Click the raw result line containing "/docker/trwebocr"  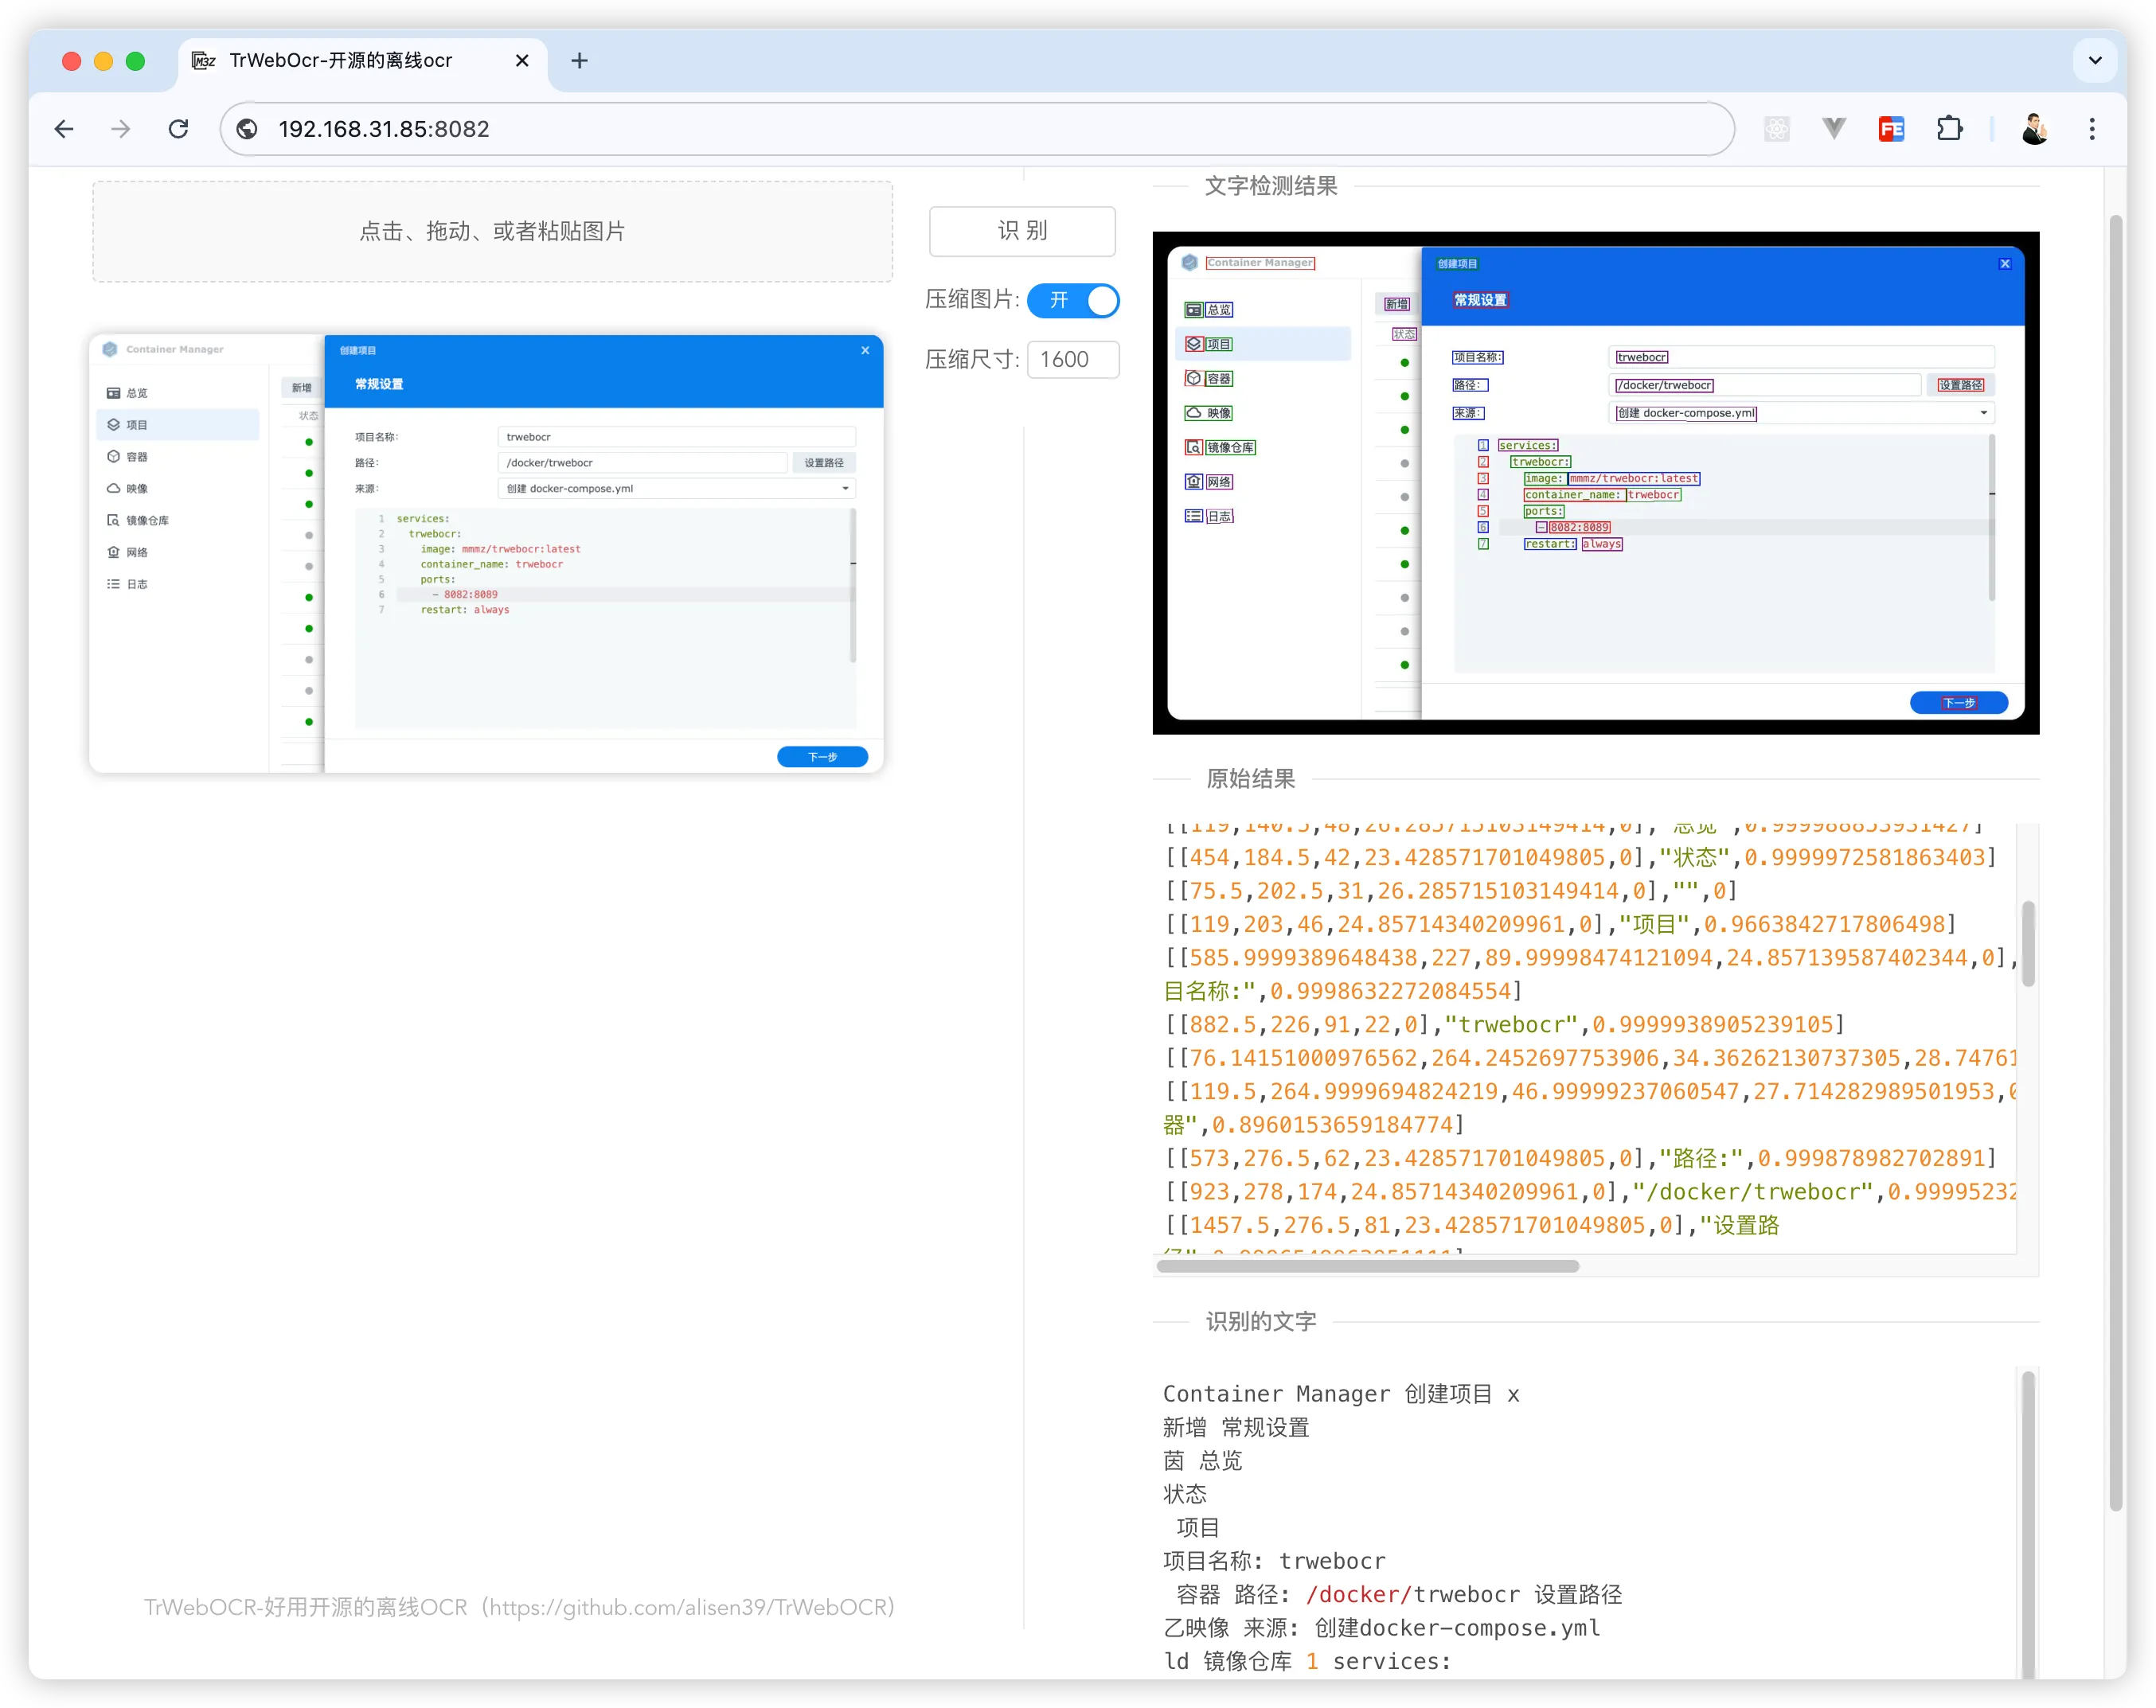[x=1590, y=1191]
